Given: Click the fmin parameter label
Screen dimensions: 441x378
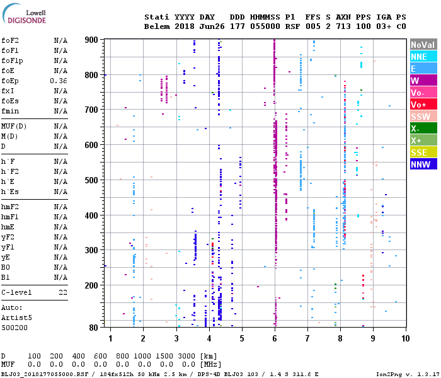Looking at the screenshot, I should (x=10, y=111).
